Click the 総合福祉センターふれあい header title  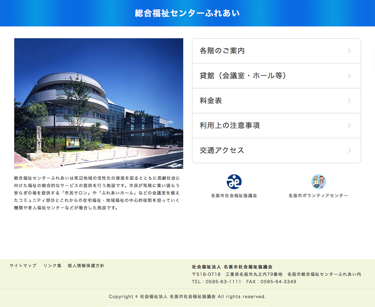187,13
